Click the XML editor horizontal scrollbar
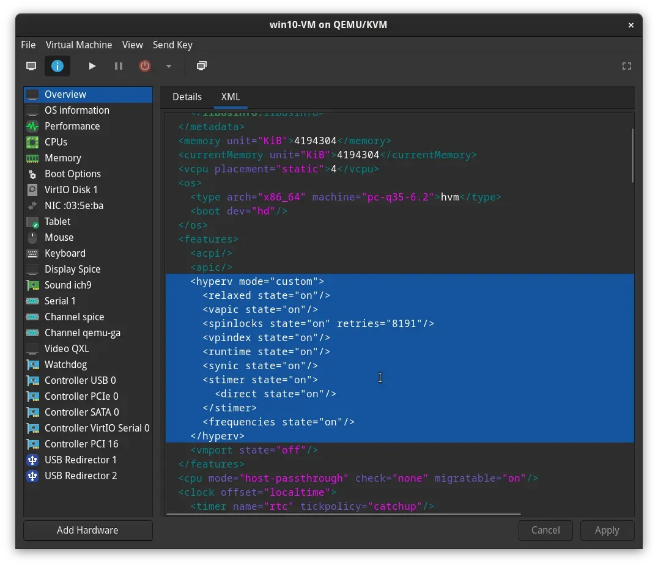Screen dimensions: 658x566 pos(343,514)
